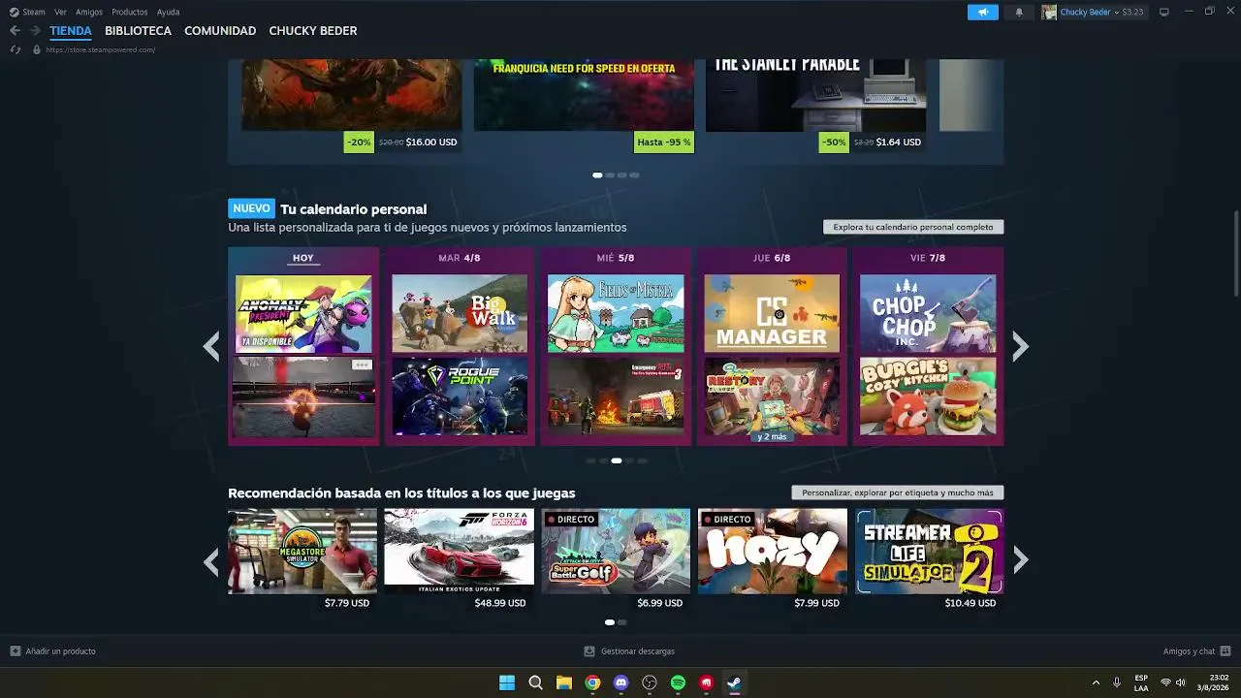Select the last dot of the calendar carousel
The image size is (1241, 698).
pos(642,460)
